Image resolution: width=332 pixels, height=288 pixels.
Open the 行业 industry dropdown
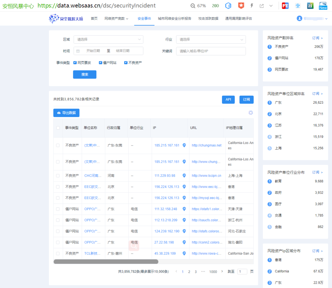point(211,39)
